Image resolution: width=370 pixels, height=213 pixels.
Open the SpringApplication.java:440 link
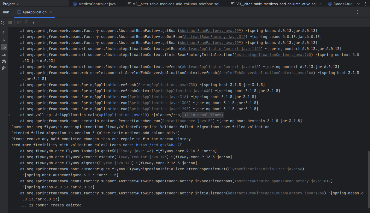point(182,91)
